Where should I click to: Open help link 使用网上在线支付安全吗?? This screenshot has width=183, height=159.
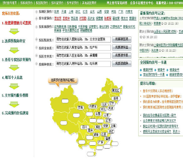click(157, 131)
